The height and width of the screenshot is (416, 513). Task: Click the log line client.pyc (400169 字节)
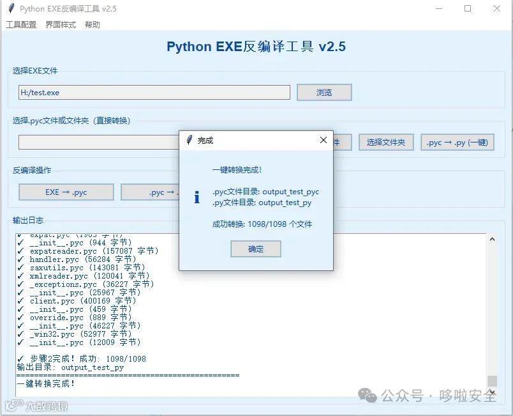tap(77, 301)
